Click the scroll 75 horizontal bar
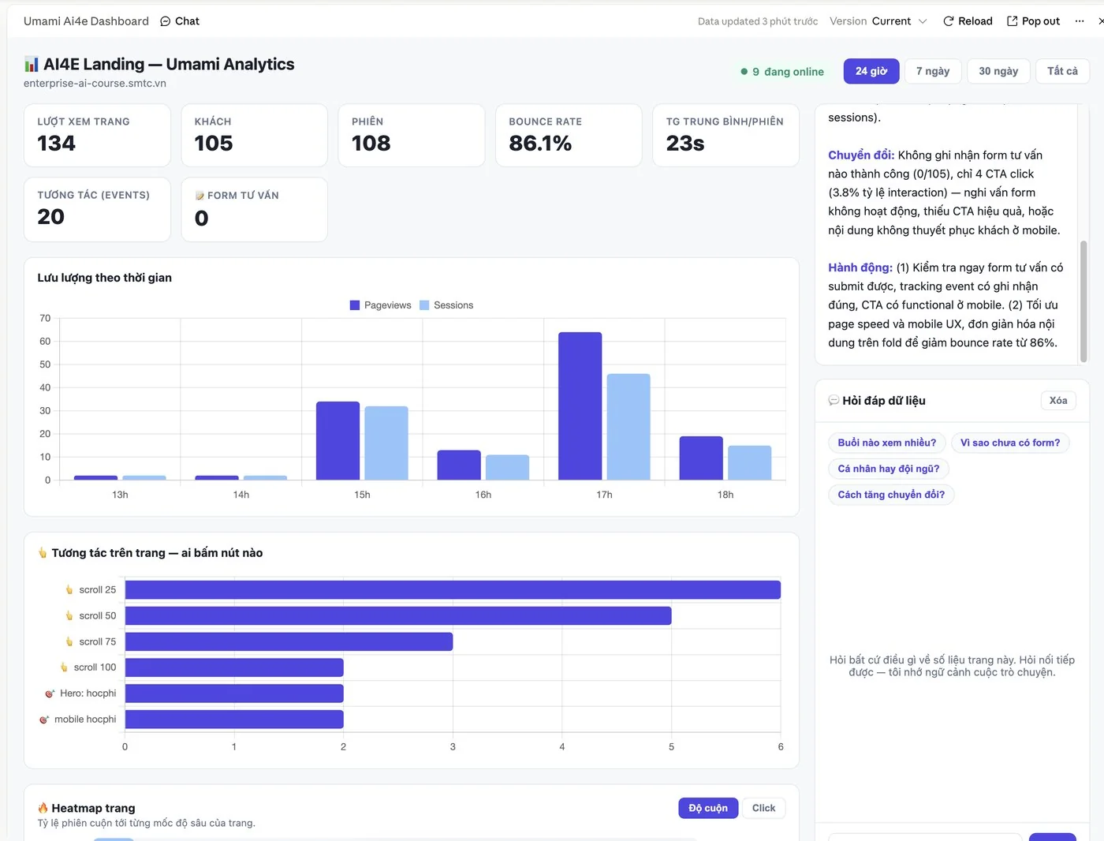The width and height of the screenshot is (1104, 841). pyautogui.click(x=289, y=642)
